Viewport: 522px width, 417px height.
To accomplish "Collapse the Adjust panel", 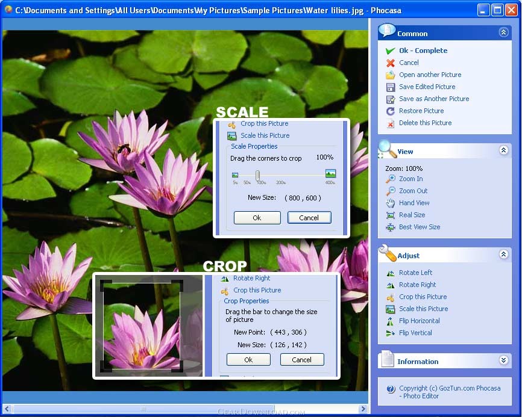I will pos(503,255).
